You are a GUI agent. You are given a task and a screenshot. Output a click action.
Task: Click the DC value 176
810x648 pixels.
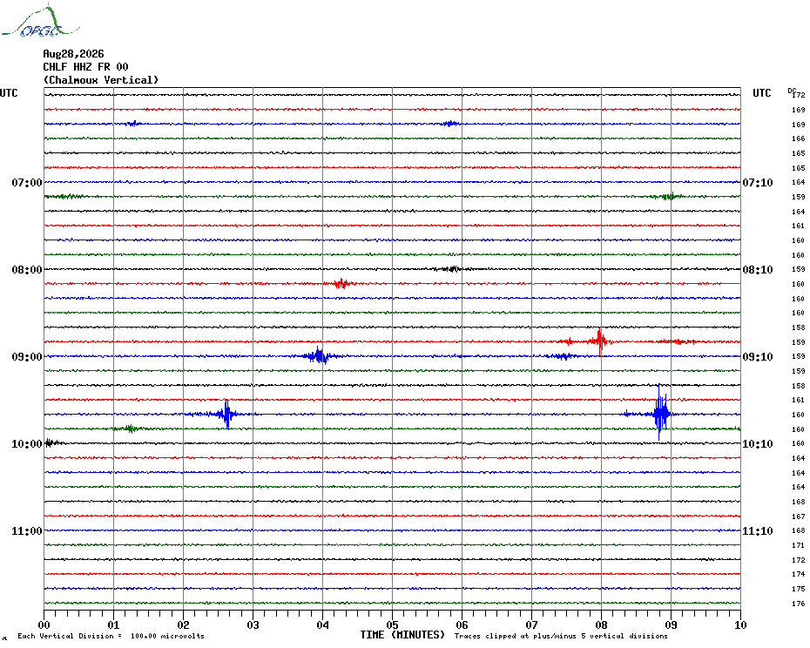coord(799,604)
